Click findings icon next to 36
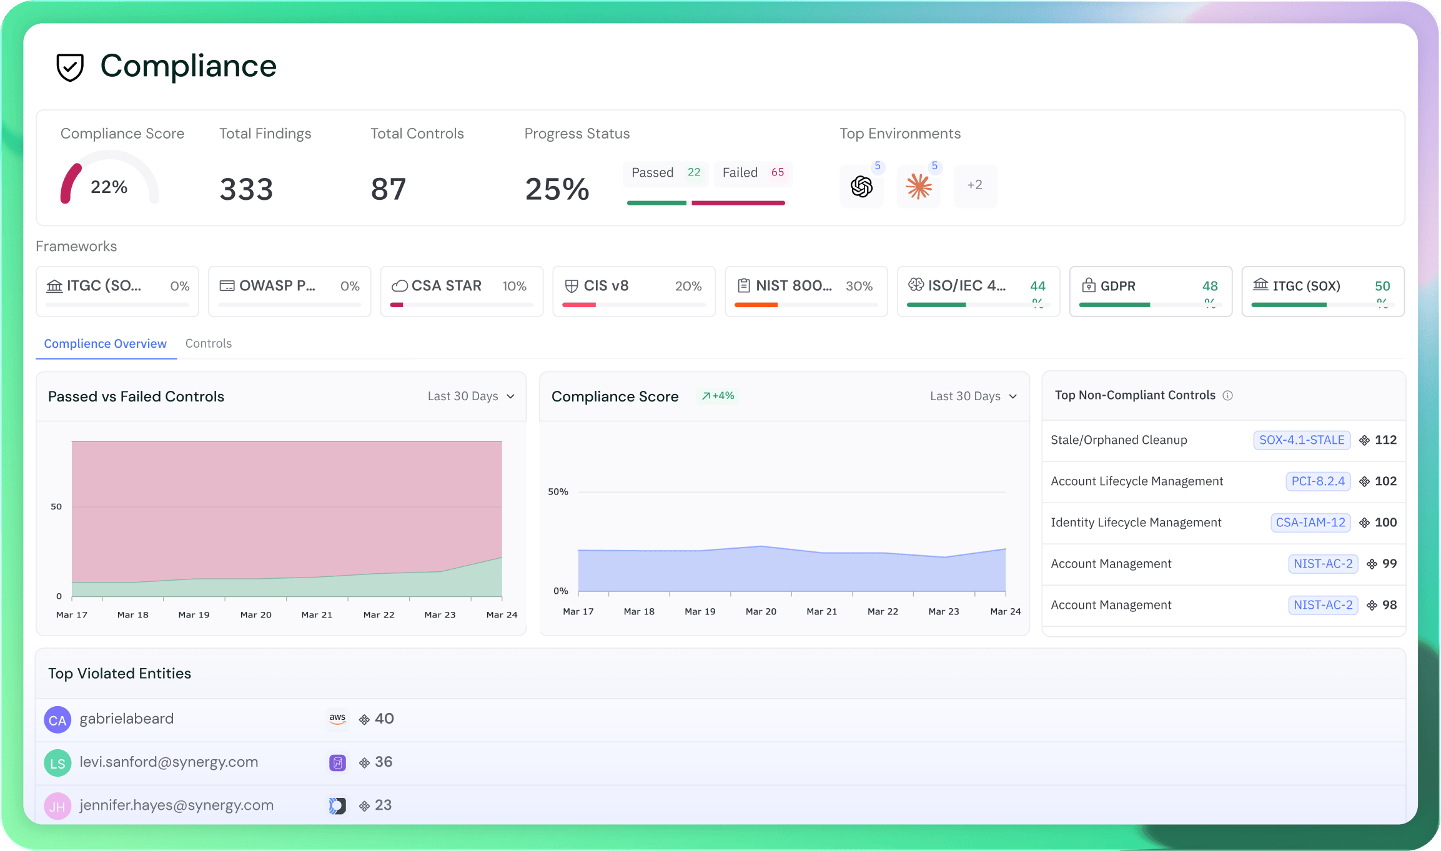The width and height of the screenshot is (1441, 851). (364, 762)
